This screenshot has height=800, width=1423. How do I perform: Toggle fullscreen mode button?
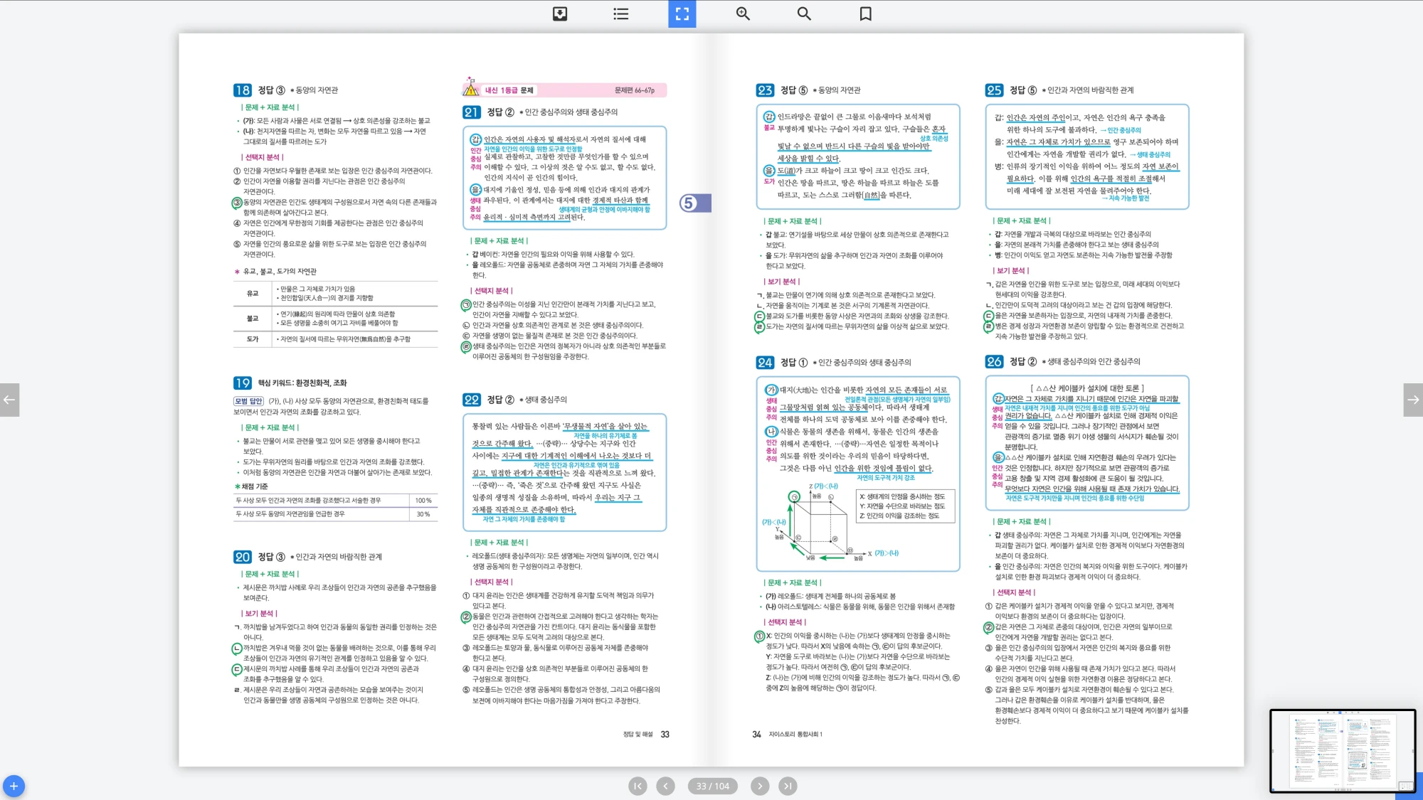(x=682, y=14)
